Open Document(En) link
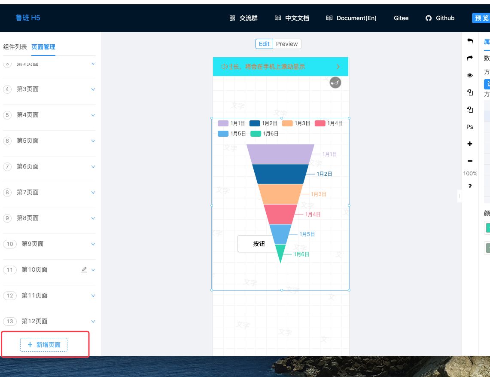The image size is (490, 377). pos(351,18)
